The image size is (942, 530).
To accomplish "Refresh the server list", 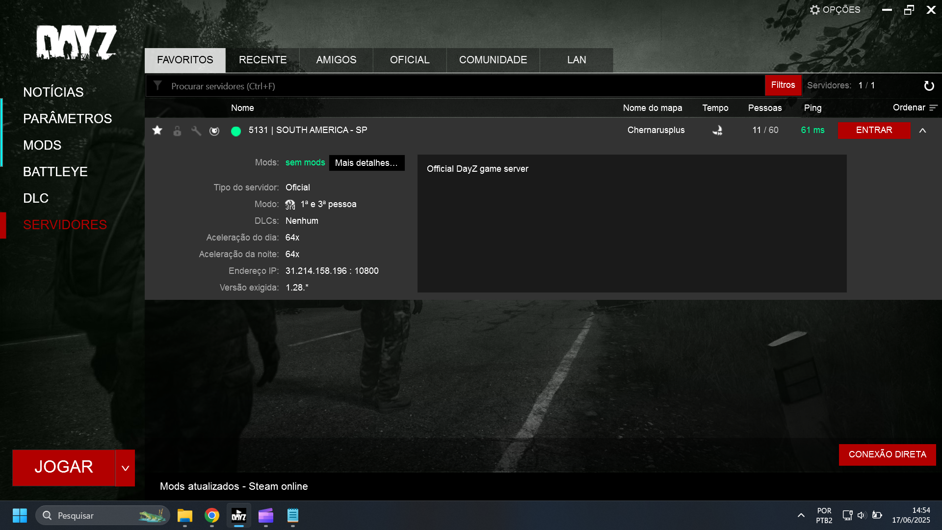I will click(929, 86).
